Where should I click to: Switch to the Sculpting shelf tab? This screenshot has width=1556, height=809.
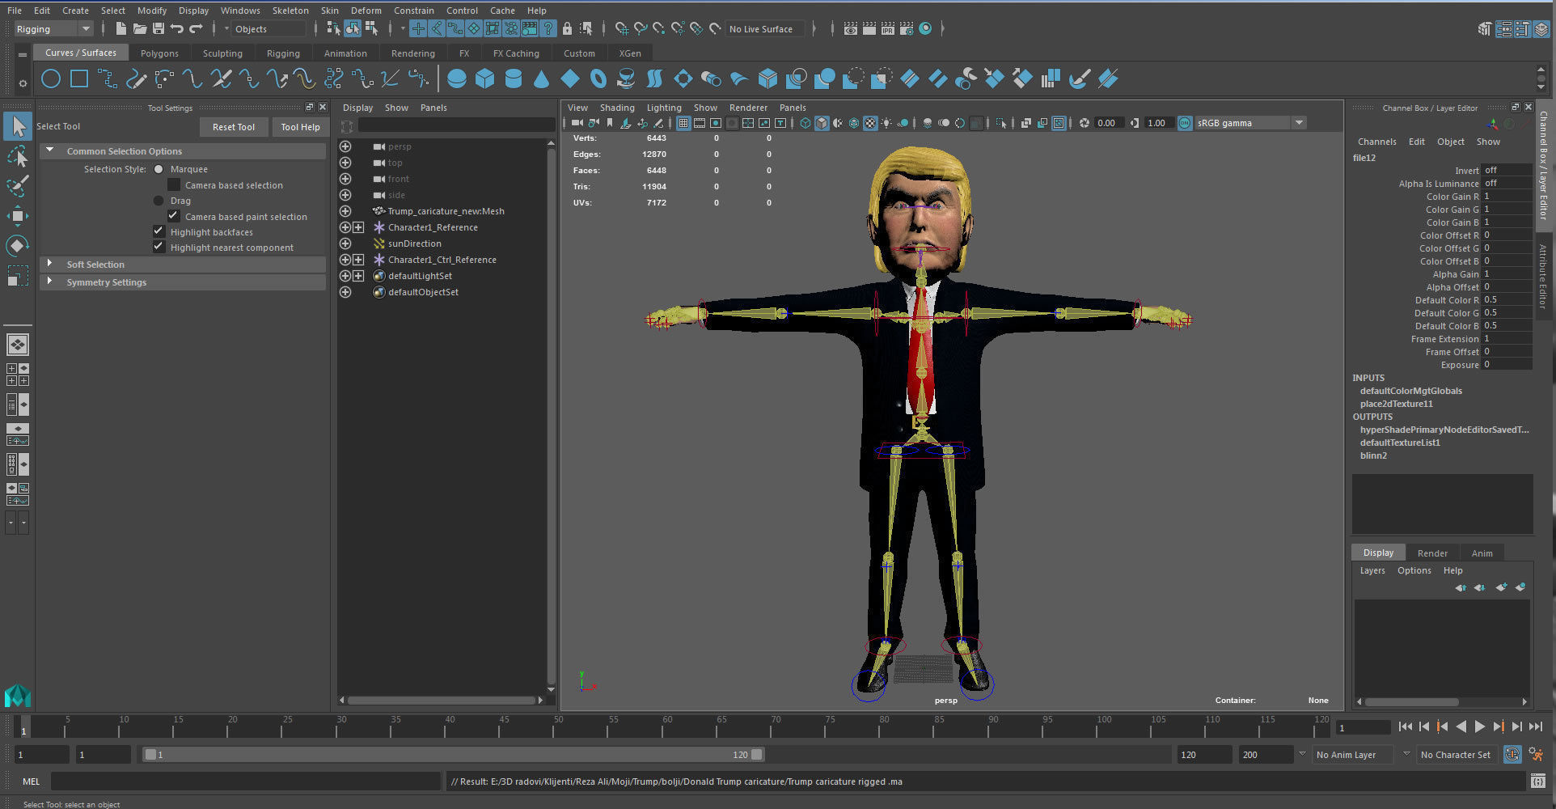point(222,53)
